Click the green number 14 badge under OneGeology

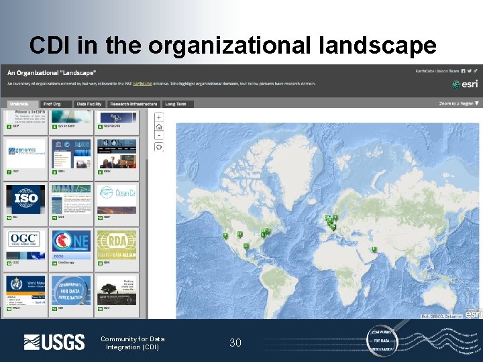pos(54,263)
